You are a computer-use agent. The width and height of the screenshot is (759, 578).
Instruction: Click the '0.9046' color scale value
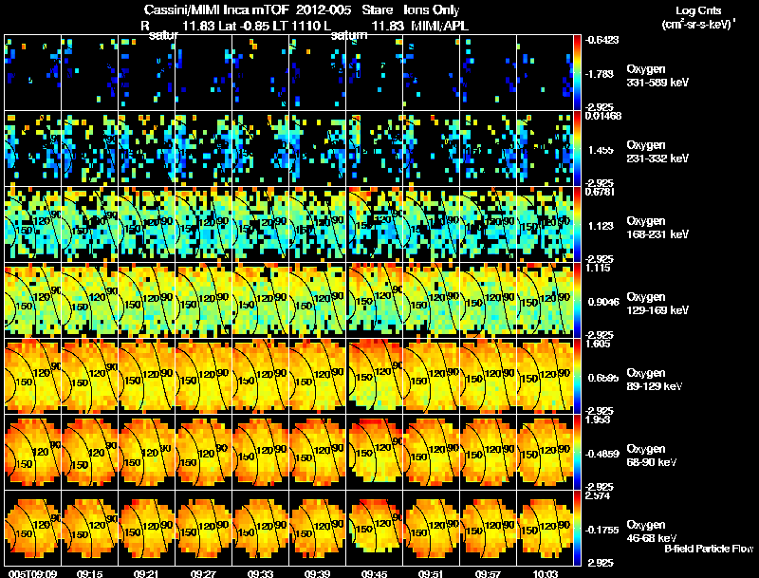603,302
